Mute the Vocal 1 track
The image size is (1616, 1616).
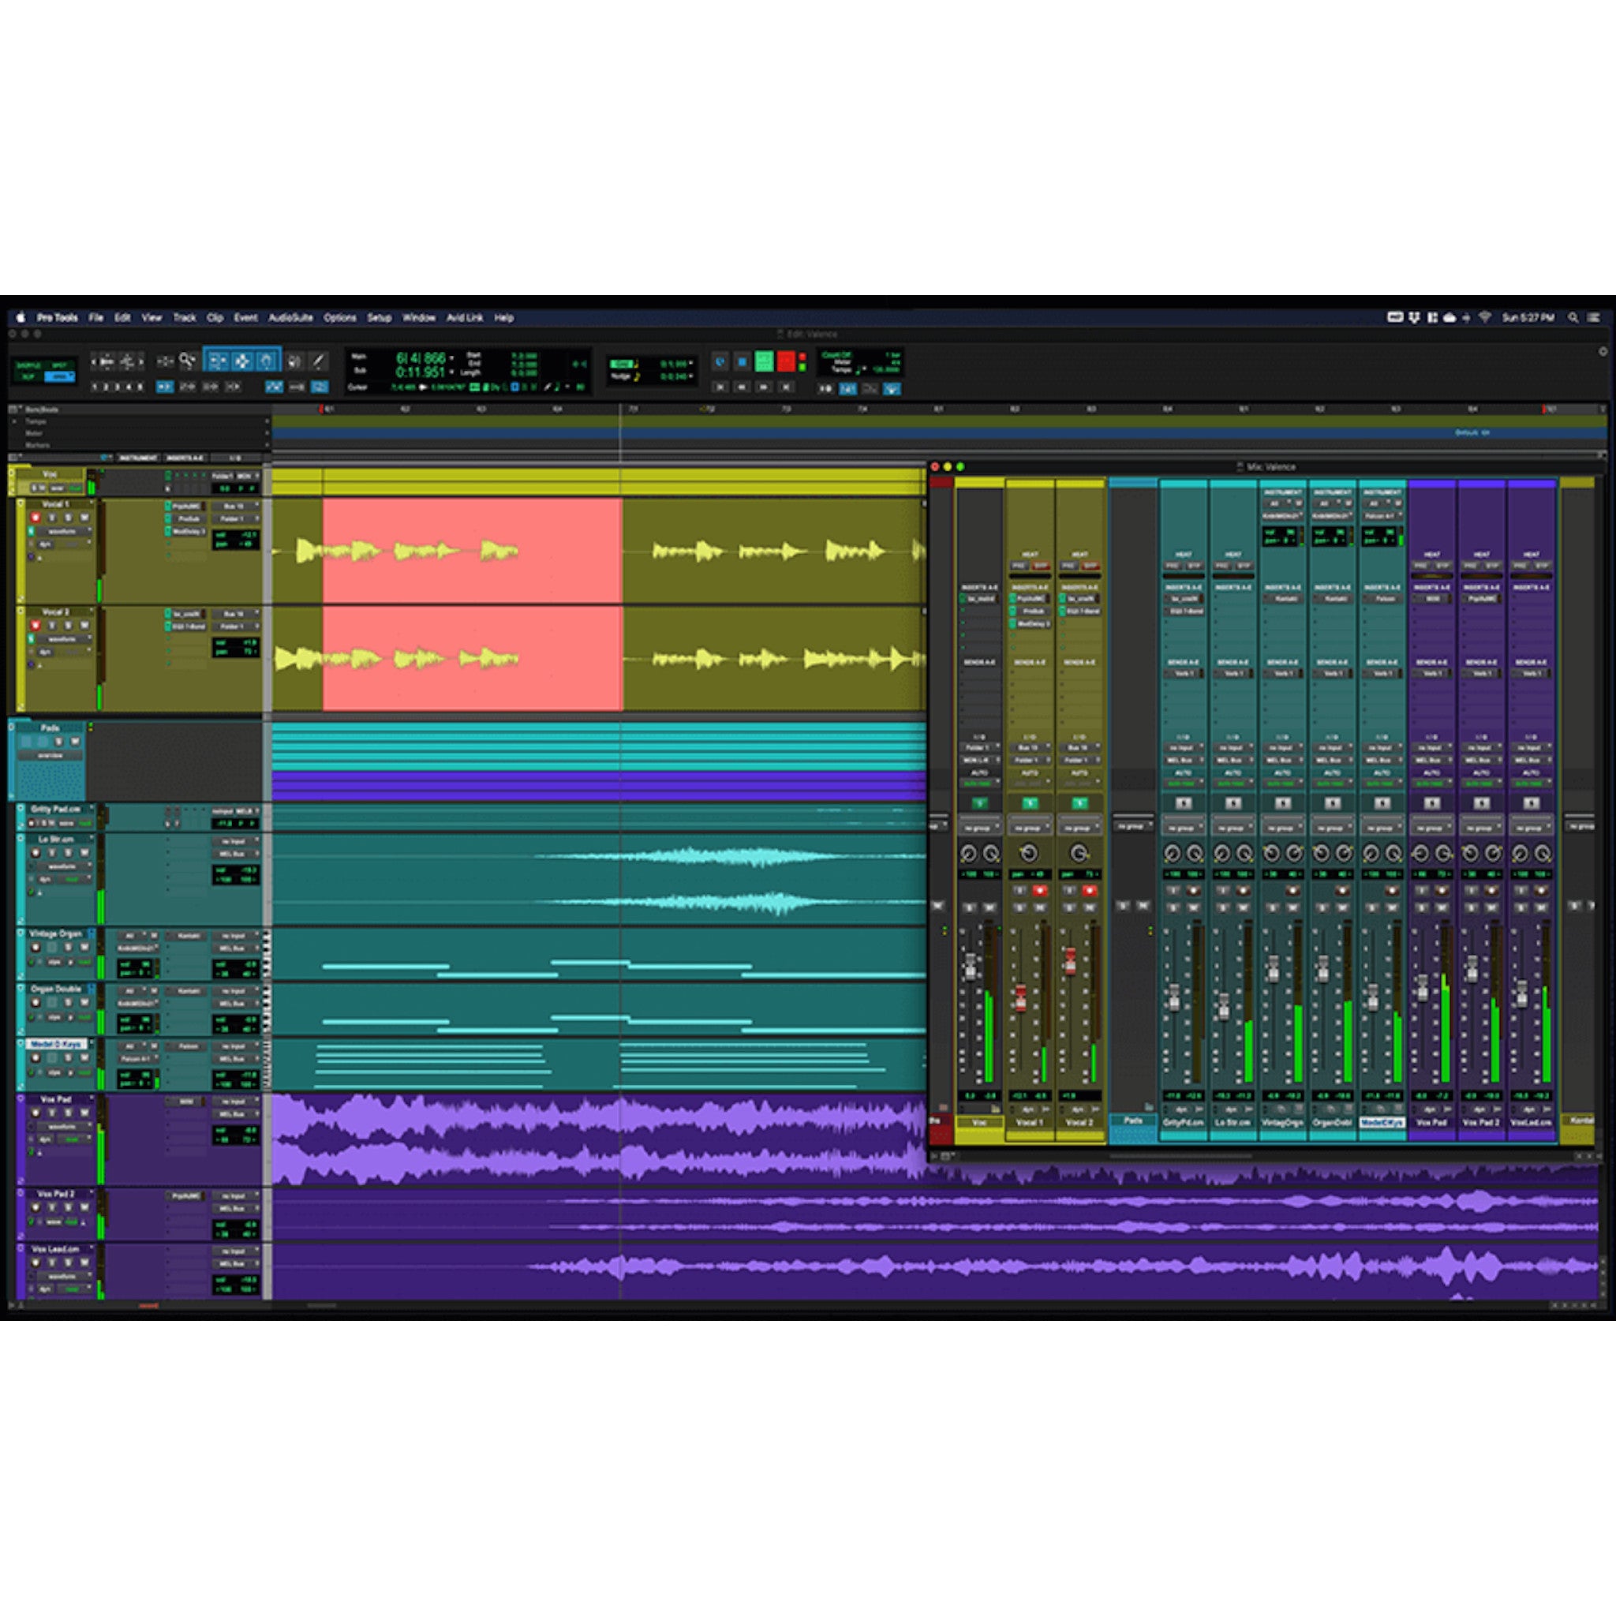pyautogui.click(x=84, y=518)
